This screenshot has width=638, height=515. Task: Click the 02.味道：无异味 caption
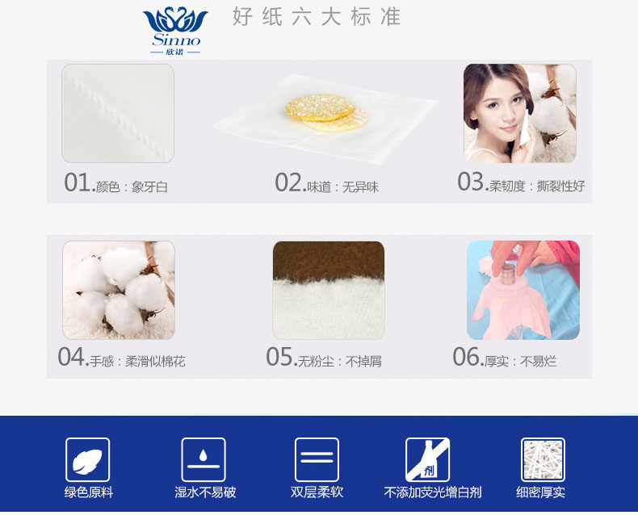[x=327, y=182]
